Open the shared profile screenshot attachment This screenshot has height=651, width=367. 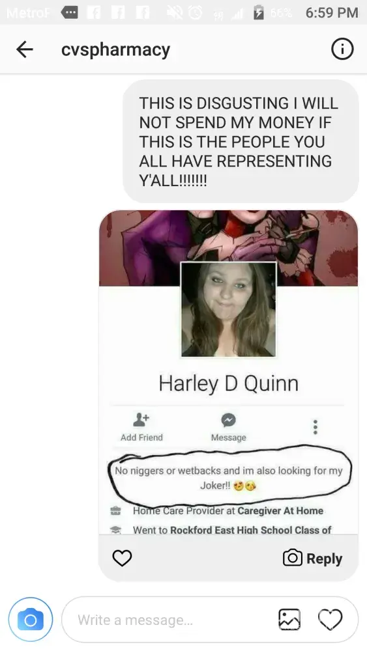[x=228, y=372]
